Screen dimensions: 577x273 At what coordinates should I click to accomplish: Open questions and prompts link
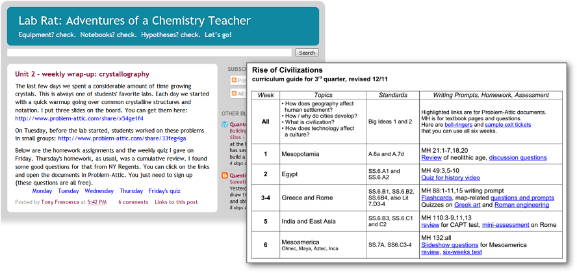point(522,198)
